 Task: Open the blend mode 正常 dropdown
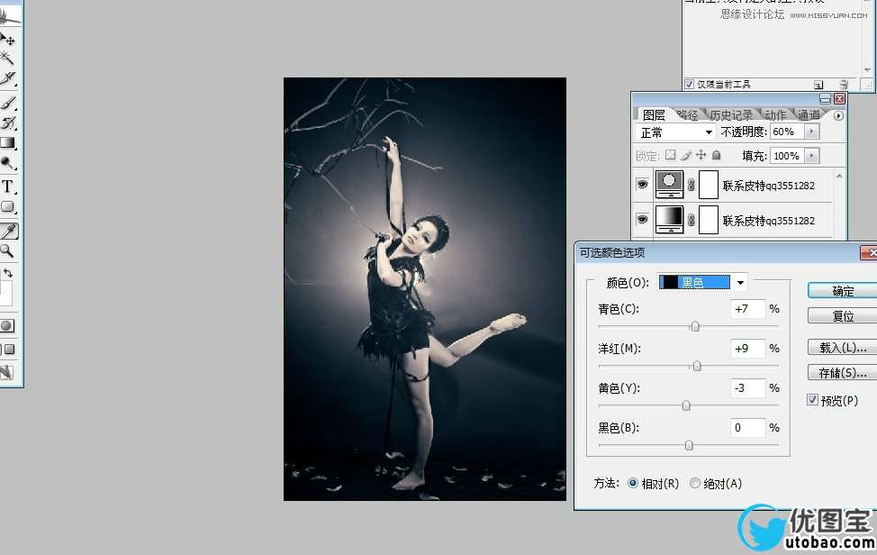tap(675, 132)
